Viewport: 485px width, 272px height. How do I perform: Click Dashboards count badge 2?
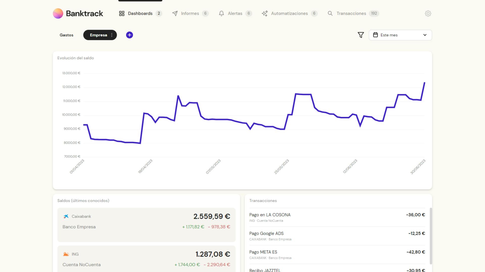(159, 13)
